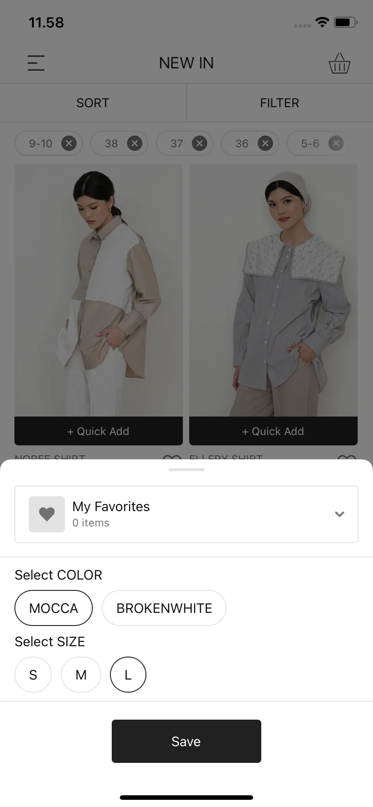The height and width of the screenshot is (807, 373).
Task: Remove the 37 size filter chip
Action: pyautogui.click(x=200, y=143)
